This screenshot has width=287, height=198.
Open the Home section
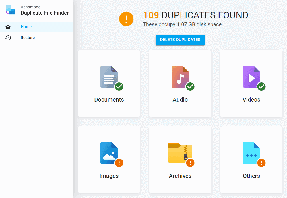point(26,27)
